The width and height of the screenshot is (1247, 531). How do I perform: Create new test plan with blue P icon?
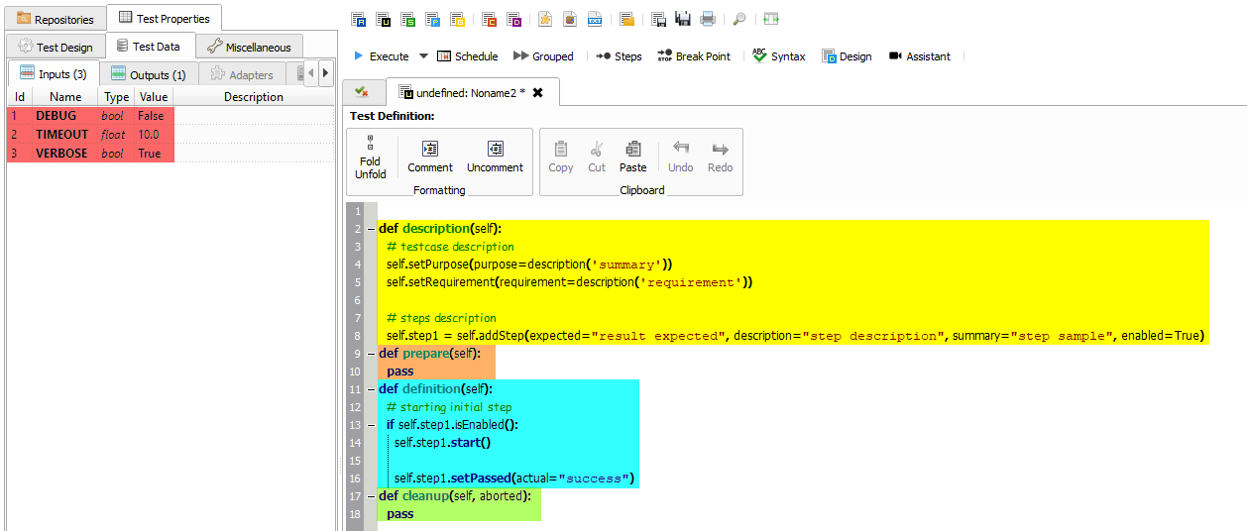point(433,19)
